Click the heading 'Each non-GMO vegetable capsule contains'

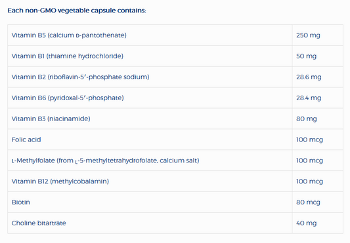[77, 10]
